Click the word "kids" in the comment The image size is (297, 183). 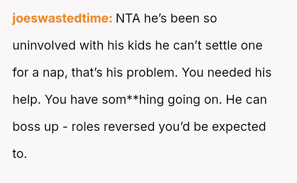pos(138,46)
